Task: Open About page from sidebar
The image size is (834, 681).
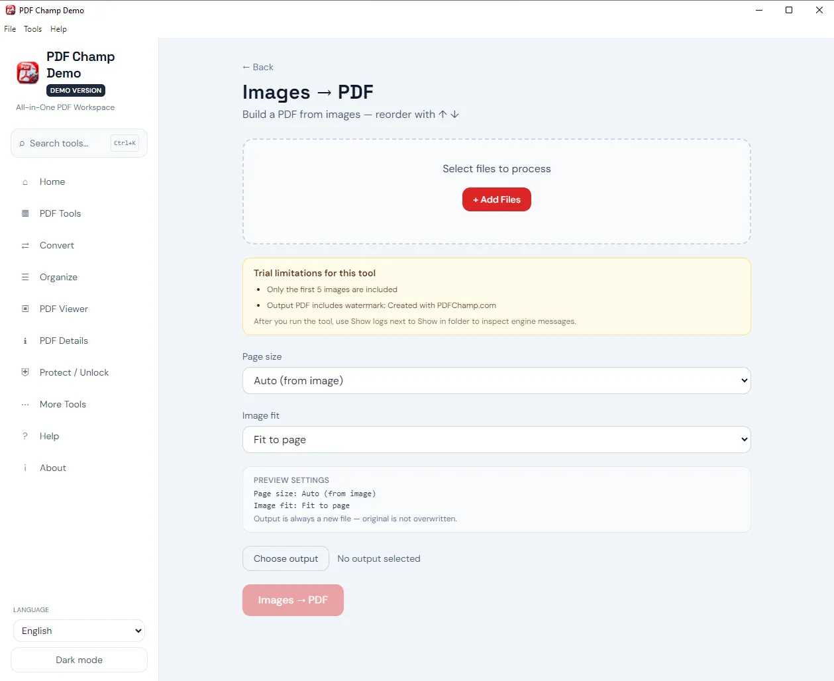Action: pos(79,468)
